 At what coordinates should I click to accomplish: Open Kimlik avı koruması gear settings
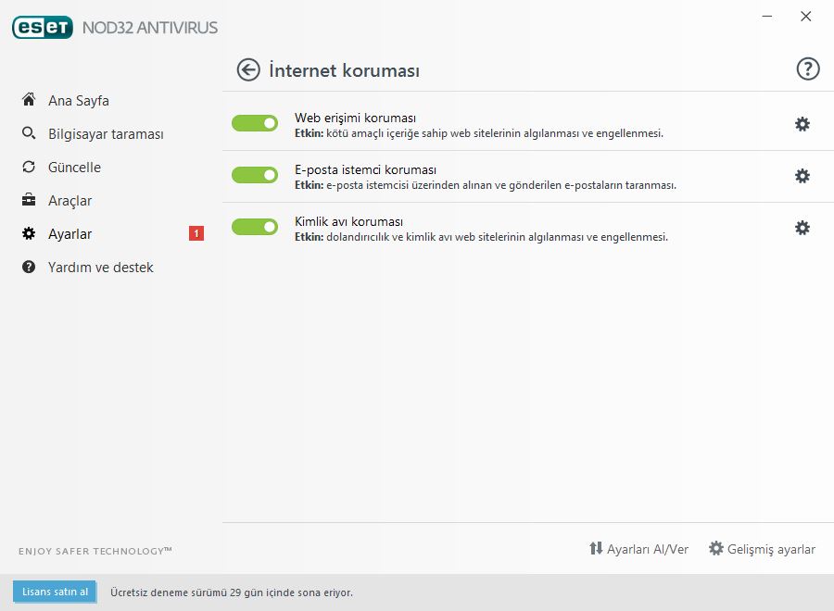[802, 228]
